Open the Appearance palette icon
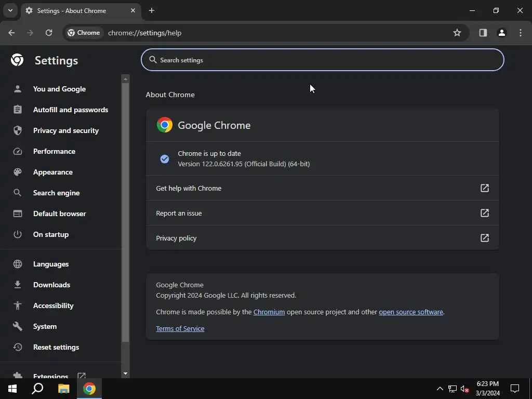 tap(17, 172)
